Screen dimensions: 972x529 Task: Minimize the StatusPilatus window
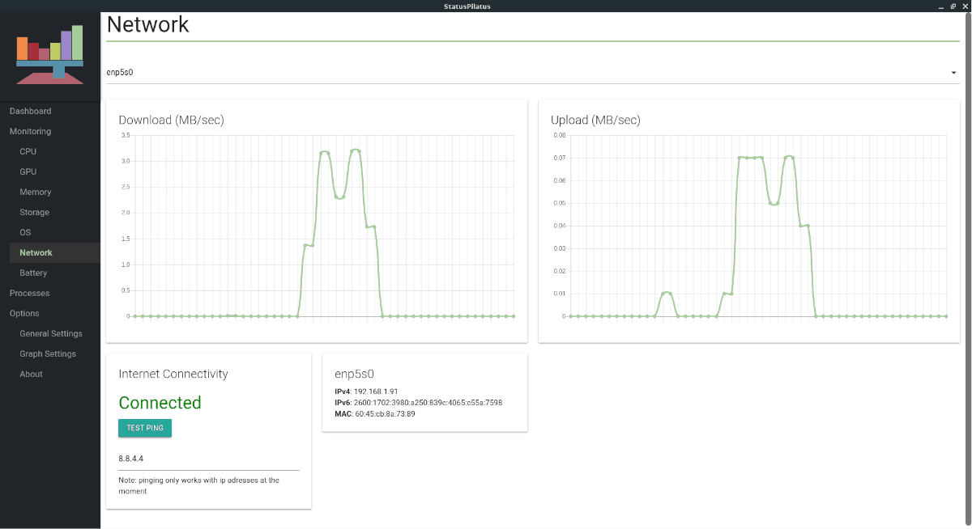(x=943, y=6)
